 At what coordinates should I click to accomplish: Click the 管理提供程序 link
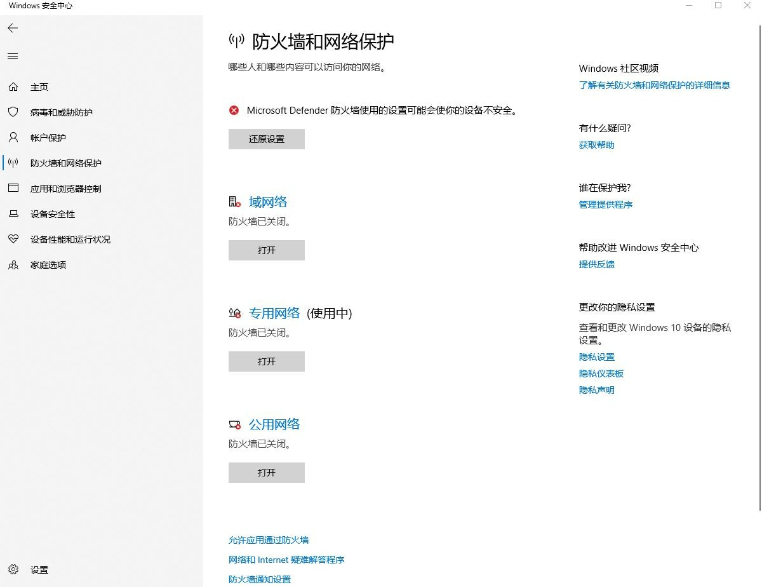(606, 205)
